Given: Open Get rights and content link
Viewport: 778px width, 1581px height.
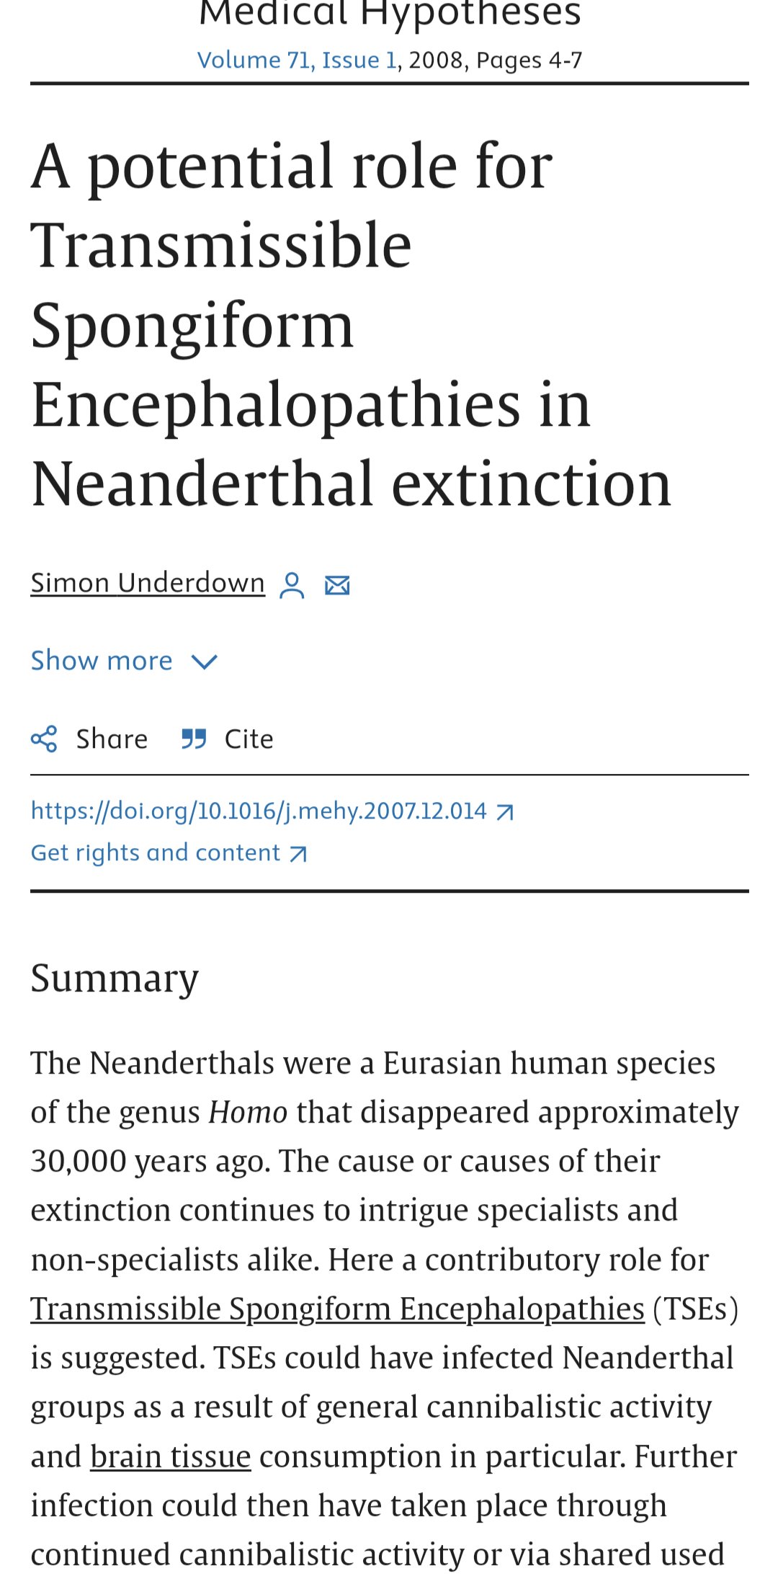Looking at the screenshot, I should point(156,853).
